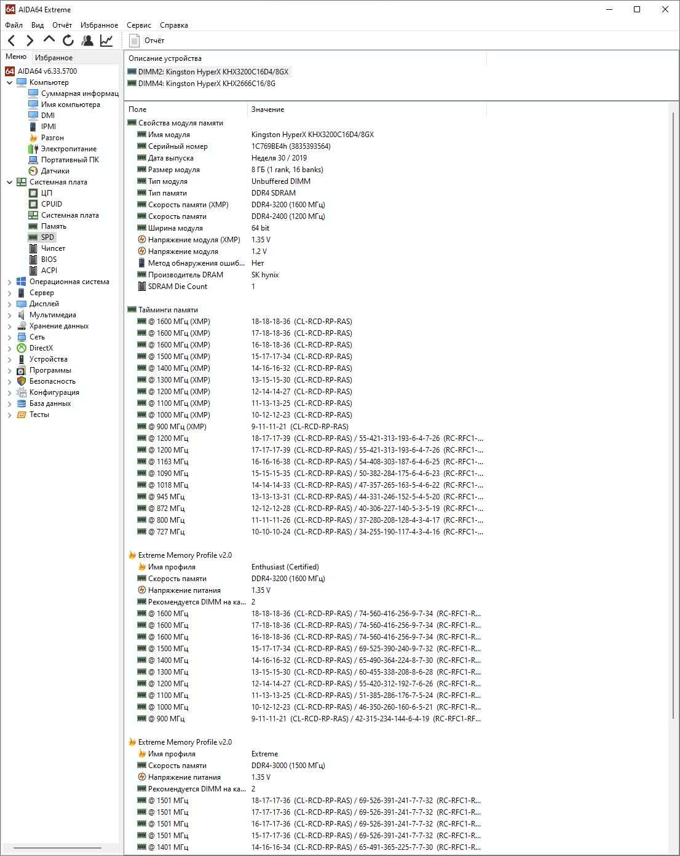Image resolution: width=680 pixels, height=856 pixels.
Task: Select Системная плата child item under motherboard
Action: 69,215
